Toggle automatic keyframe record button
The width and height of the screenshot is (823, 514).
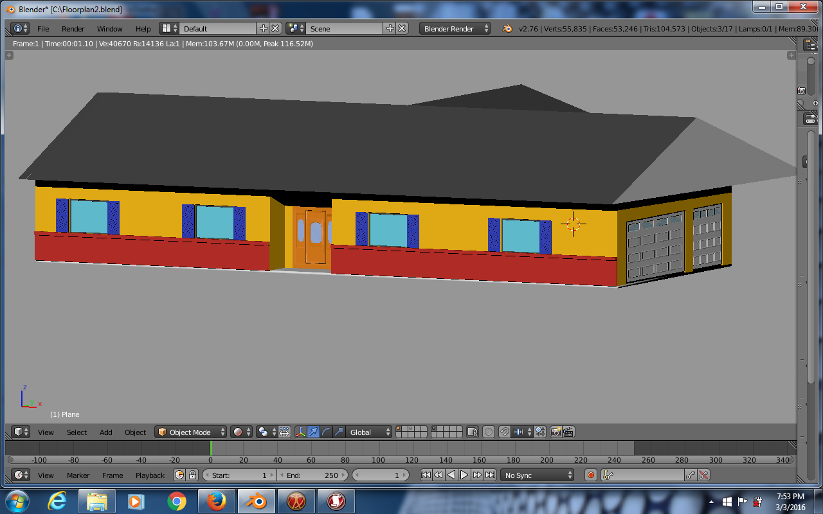click(591, 475)
